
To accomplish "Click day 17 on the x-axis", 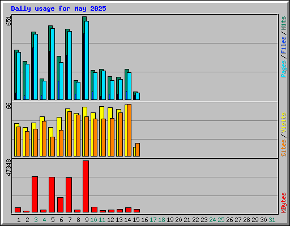I will [x=153, y=220].
